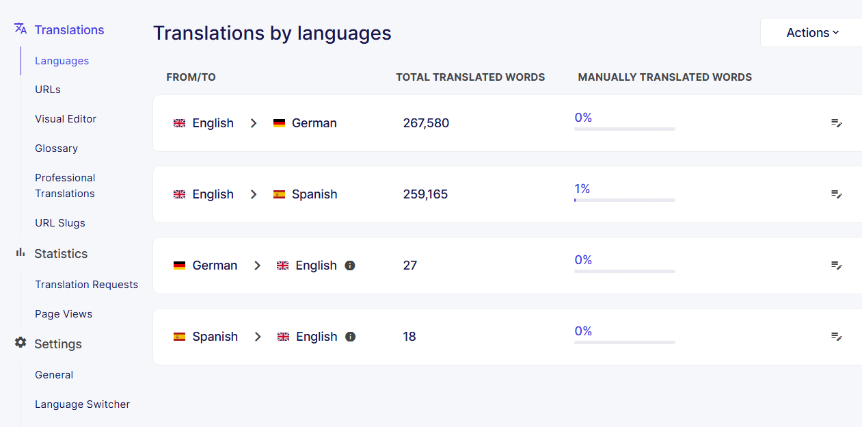Click arrow chevron in English to Spanish row

254,194
